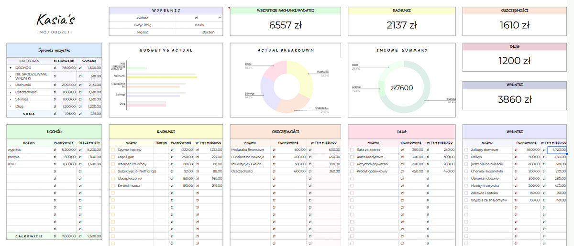This screenshot has width=574, height=246.
Task: Tick the Internet i telefony checkbox
Action: pyautogui.click(x=113, y=164)
